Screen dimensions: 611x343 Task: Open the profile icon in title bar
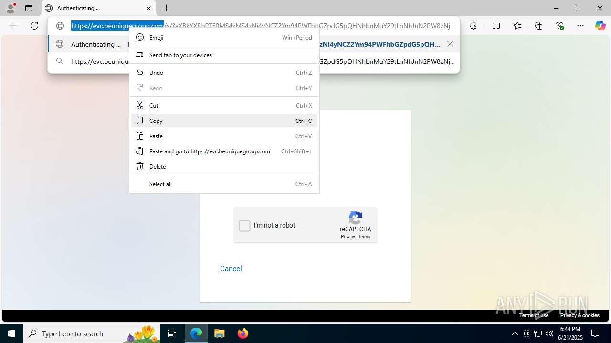coord(11,8)
